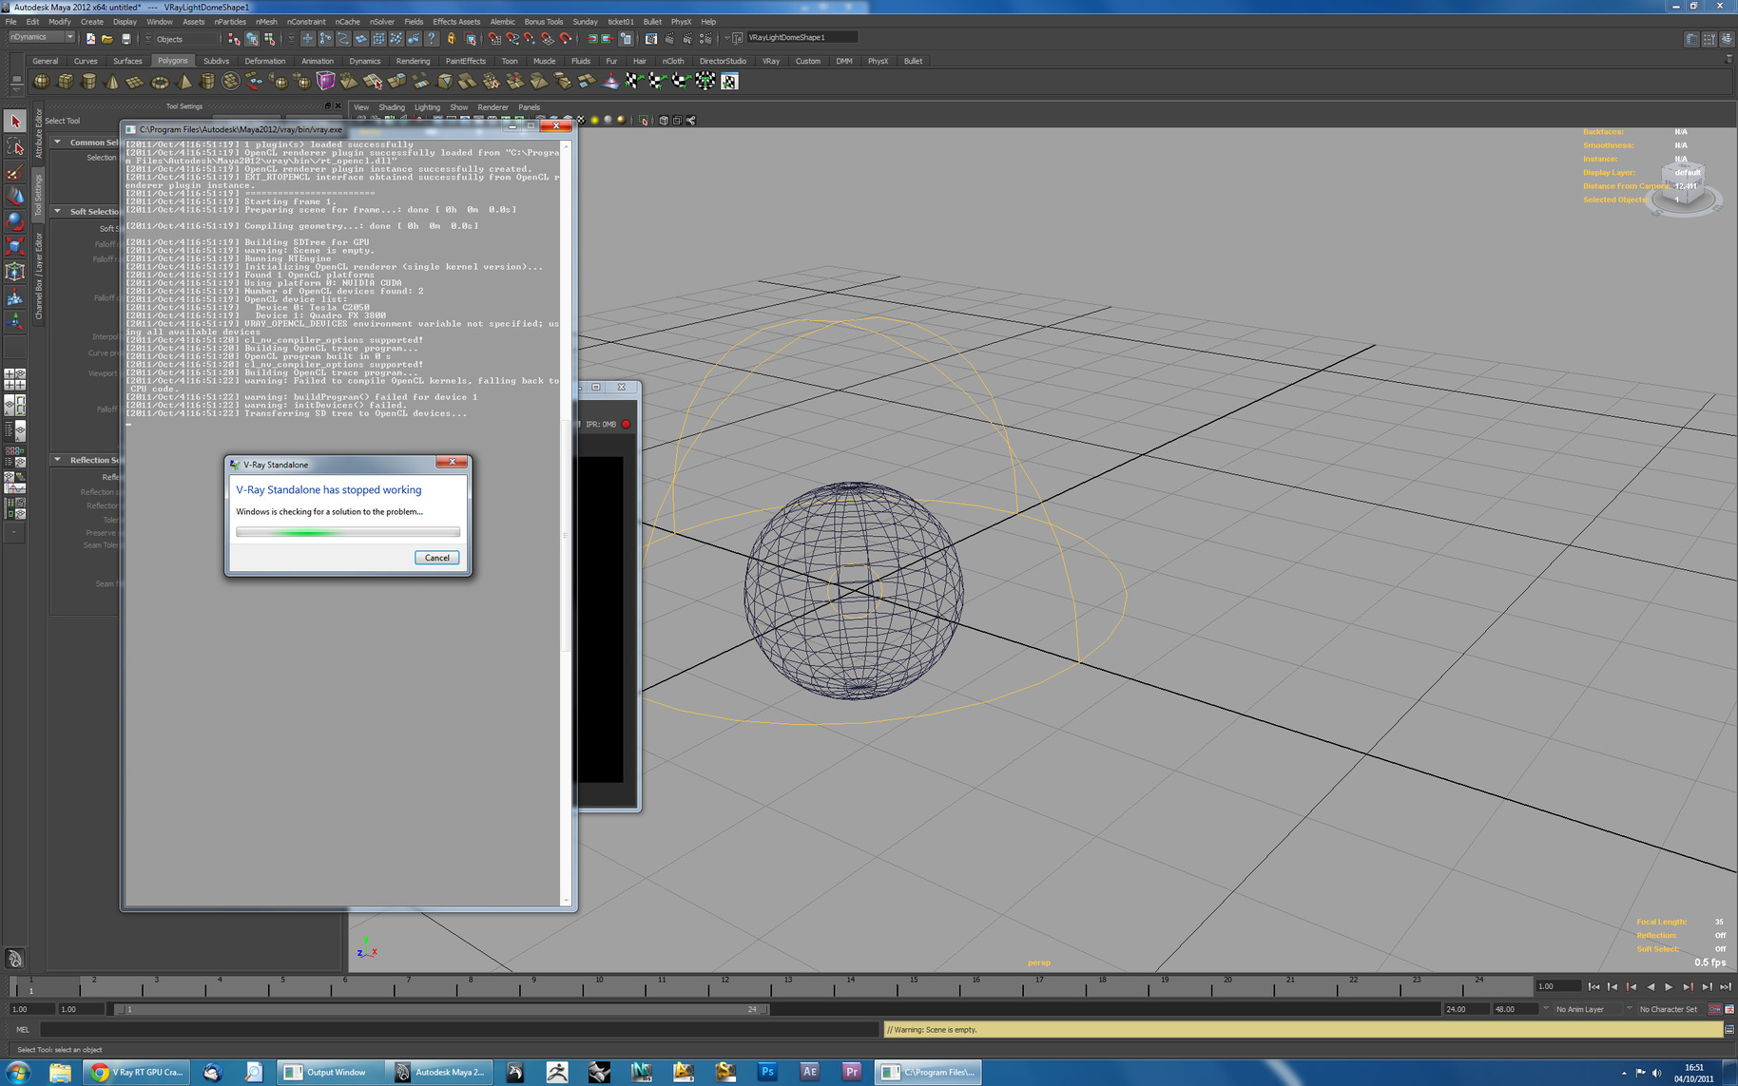Image resolution: width=1738 pixels, height=1086 pixels.
Task: Open the UV texture editor checker icon
Action: [x=729, y=82]
